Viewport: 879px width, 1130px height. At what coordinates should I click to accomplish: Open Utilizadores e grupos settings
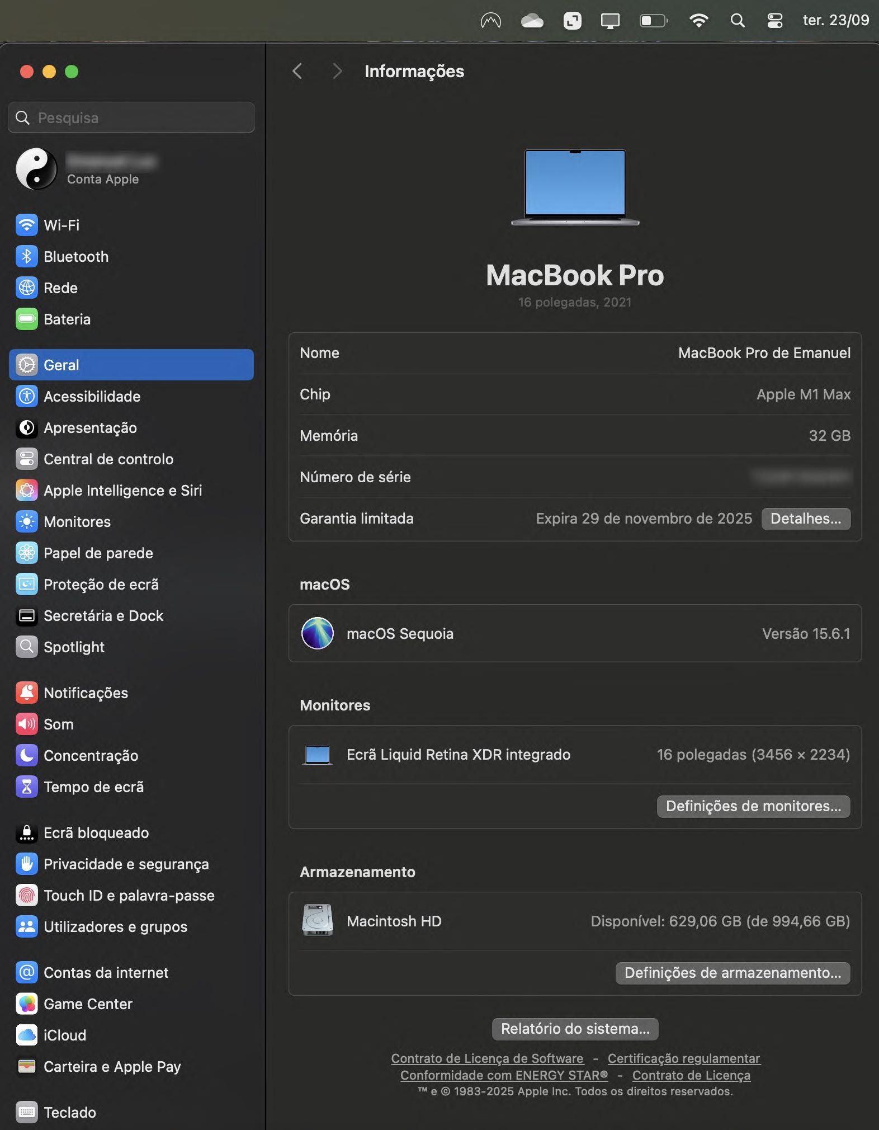coord(131,926)
